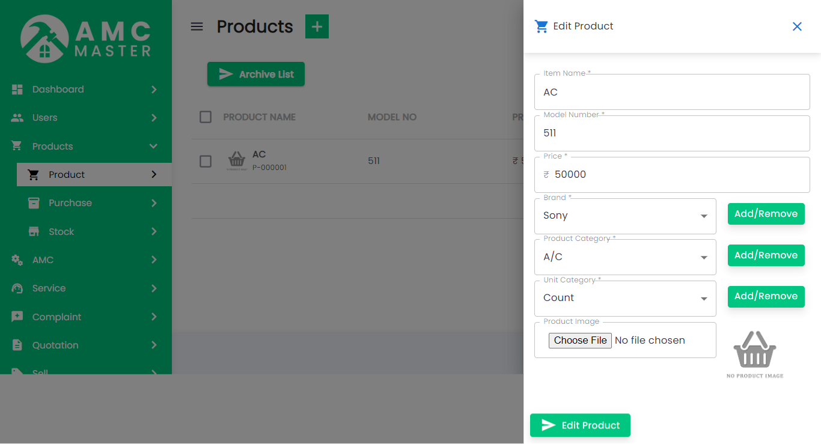Image resolution: width=821 pixels, height=444 pixels.
Task: Select the Stock icon in the sidebar
Action: [34, 231]
